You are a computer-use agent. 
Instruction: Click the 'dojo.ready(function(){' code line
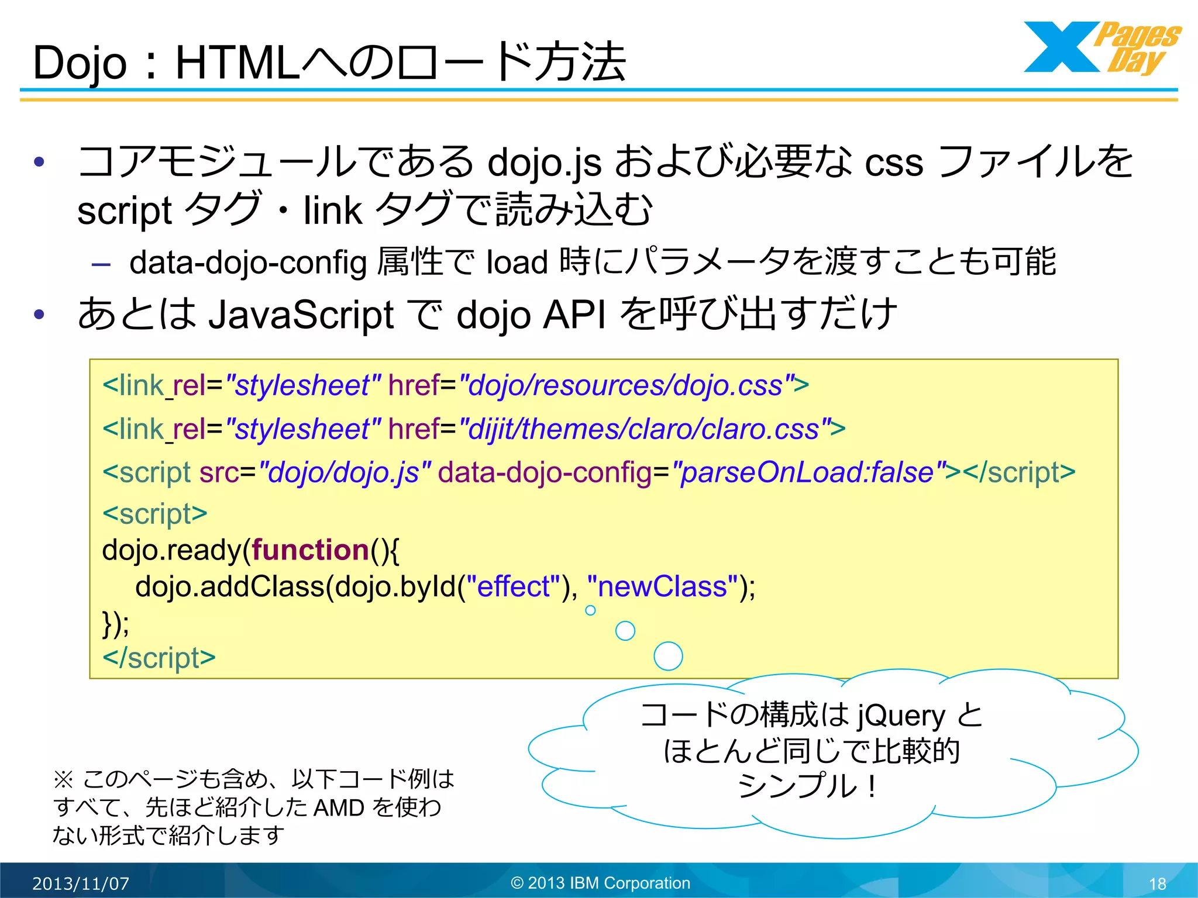click(x=251, y=550)
